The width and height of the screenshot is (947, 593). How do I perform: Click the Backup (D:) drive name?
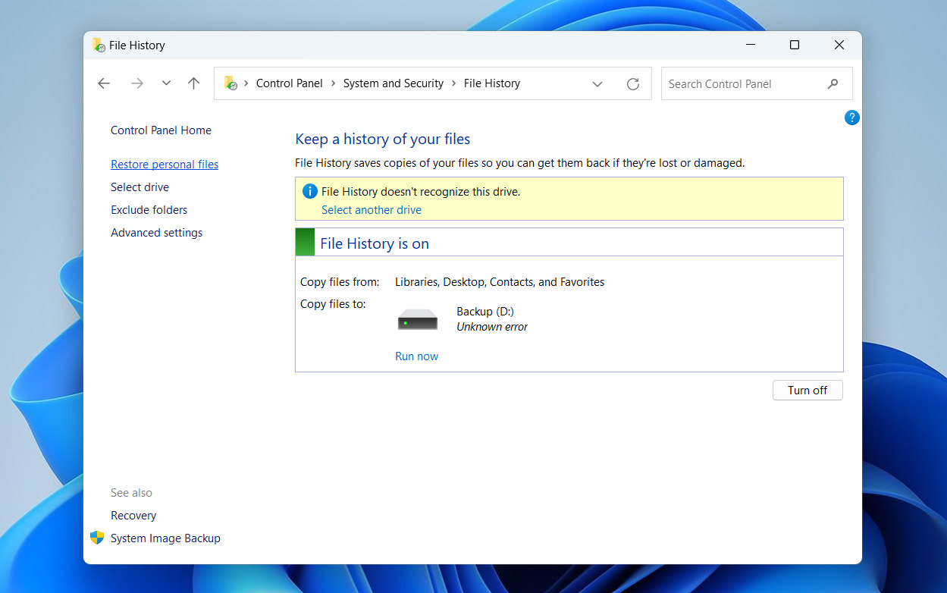coord(485,312)
